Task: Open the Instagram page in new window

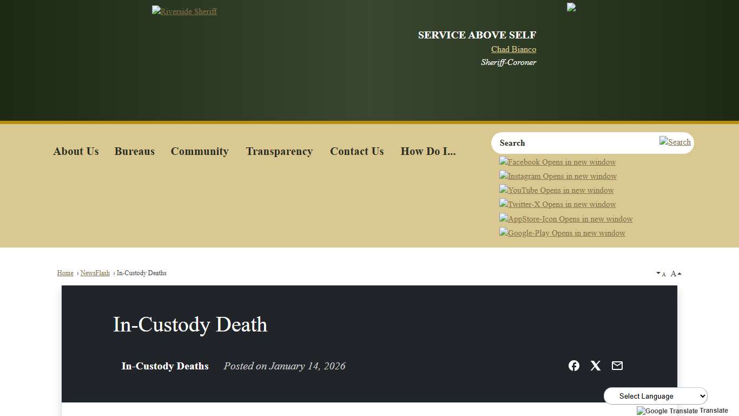Action: pyautogui.click(x=557, y=175)
